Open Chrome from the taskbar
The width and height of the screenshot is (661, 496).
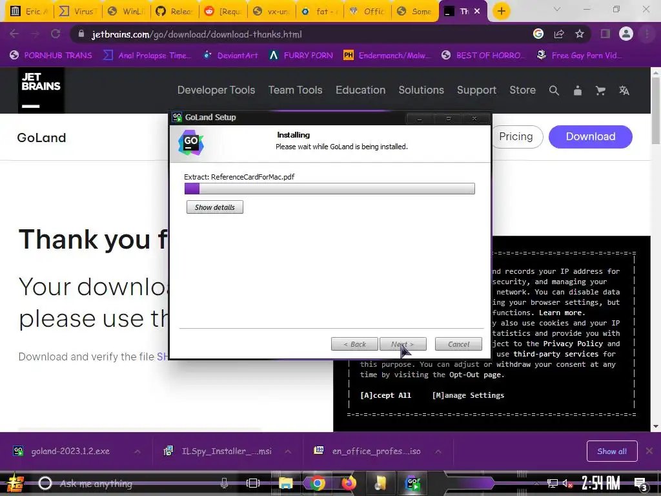click(x=317, y=483)
